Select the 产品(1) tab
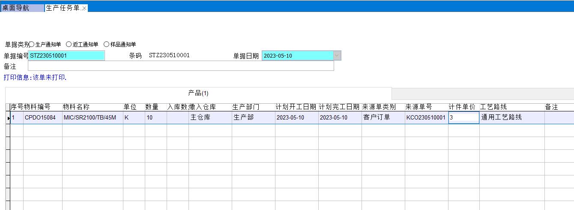 tap(198, 93)
